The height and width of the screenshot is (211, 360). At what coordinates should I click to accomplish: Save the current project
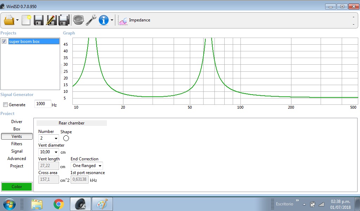[39, 20]
